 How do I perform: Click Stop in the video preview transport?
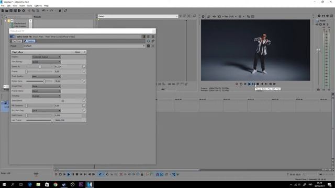pos(258,84)
